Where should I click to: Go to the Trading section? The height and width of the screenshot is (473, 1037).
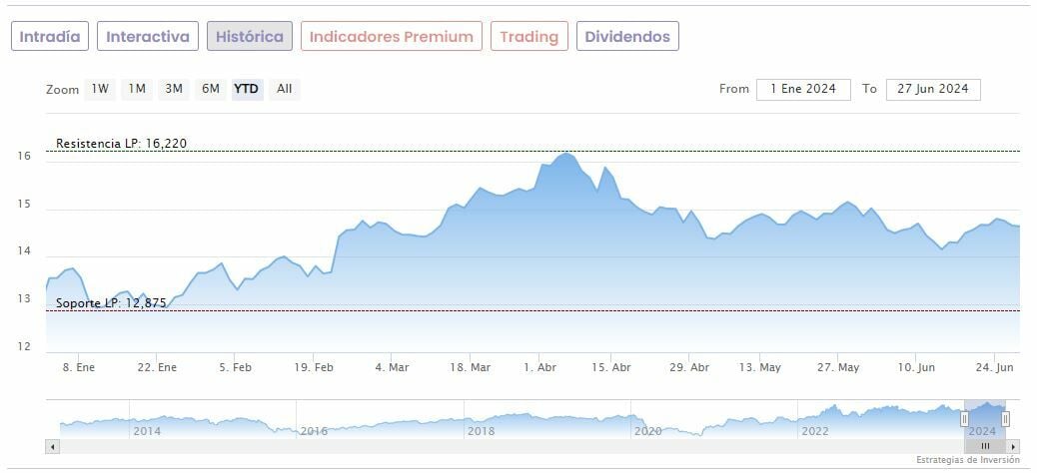(x=528, y=37)
